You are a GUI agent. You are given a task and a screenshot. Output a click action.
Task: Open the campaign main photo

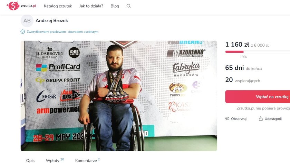click(x=119, y=96)
